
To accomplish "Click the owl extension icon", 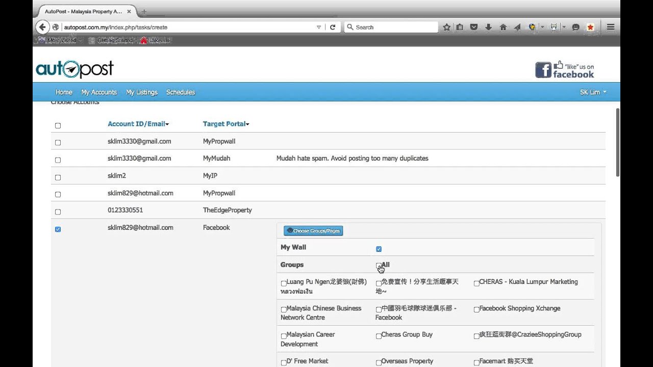I will [x=554, y=27].
